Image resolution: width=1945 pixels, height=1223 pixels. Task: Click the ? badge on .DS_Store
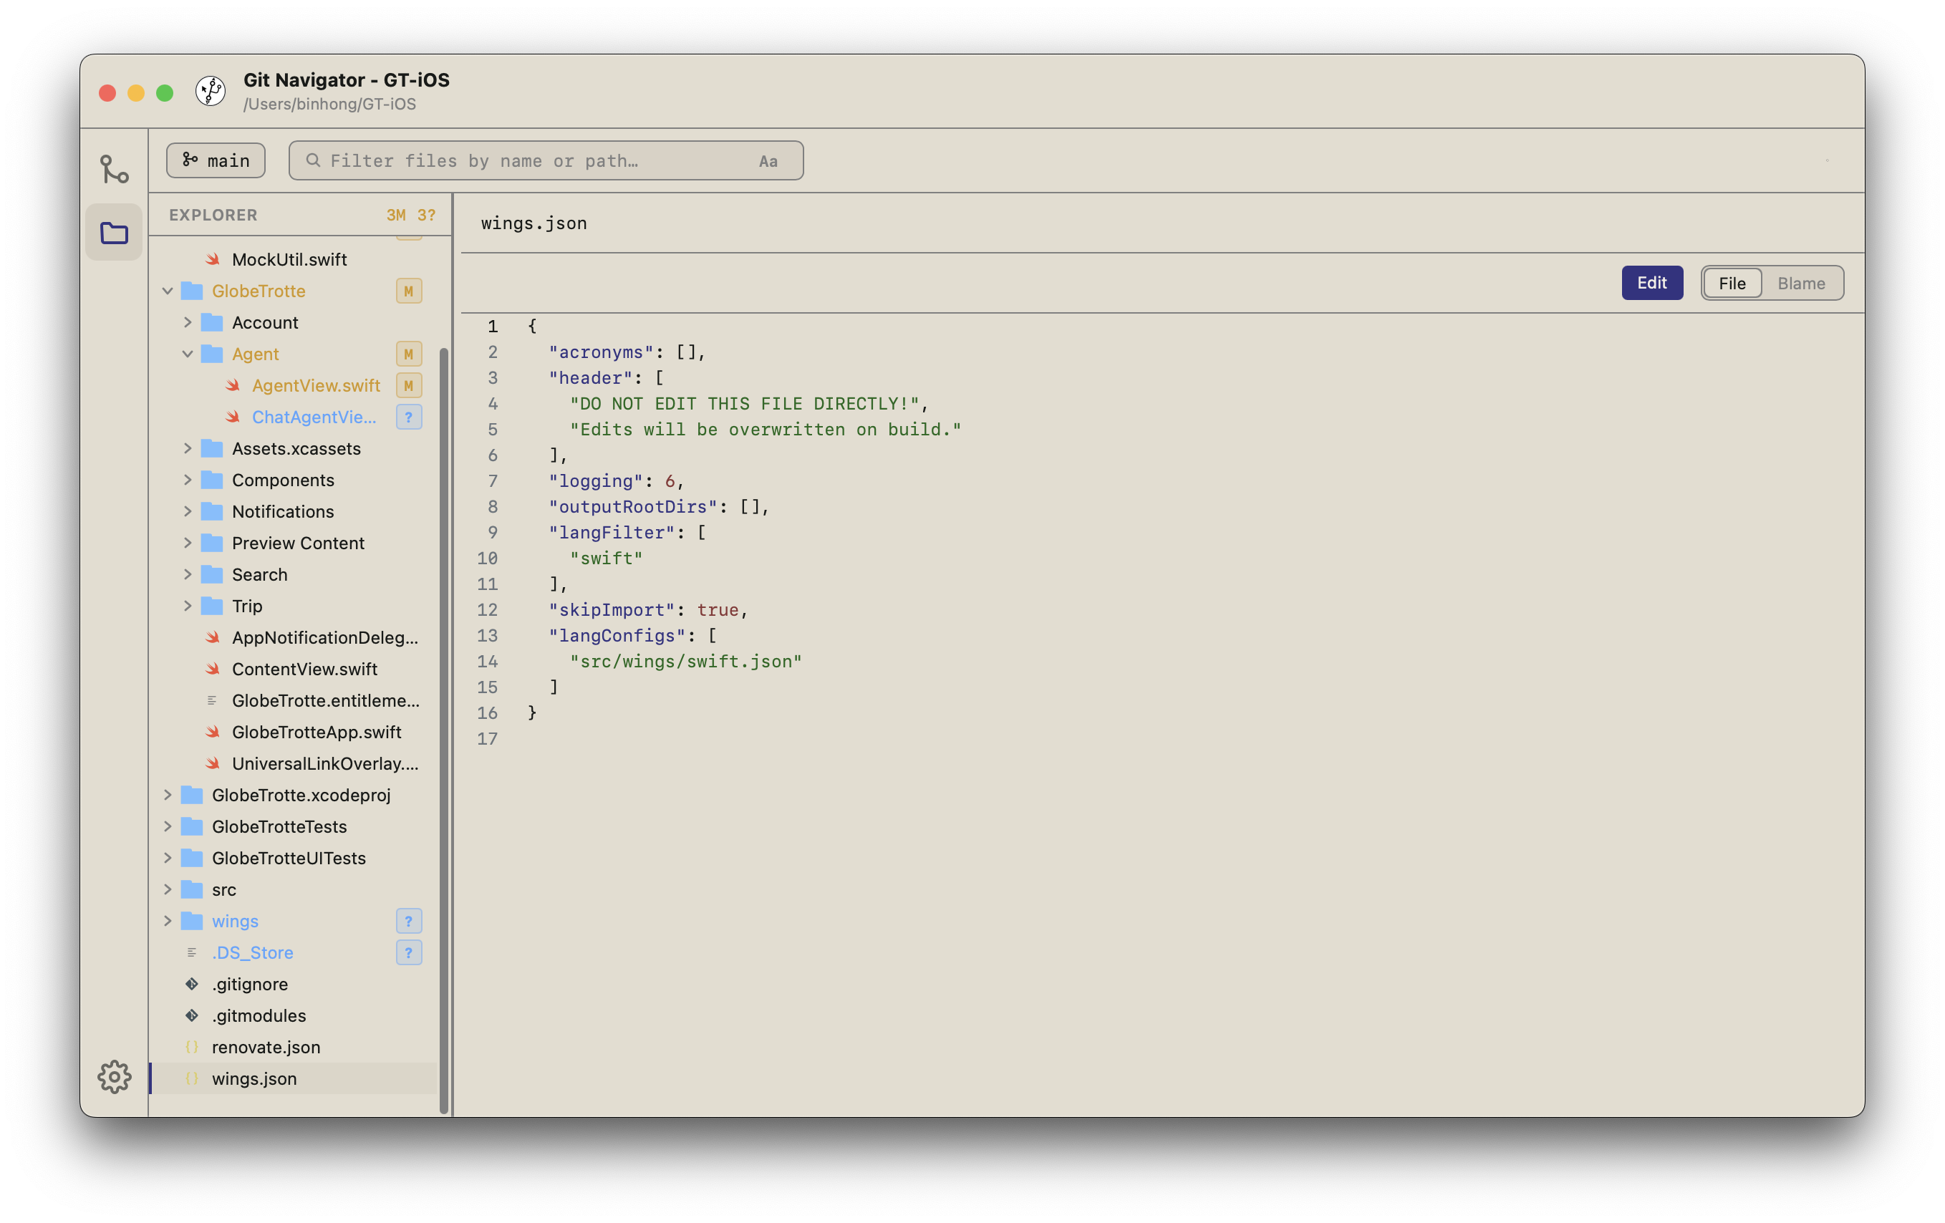(409, 952)
